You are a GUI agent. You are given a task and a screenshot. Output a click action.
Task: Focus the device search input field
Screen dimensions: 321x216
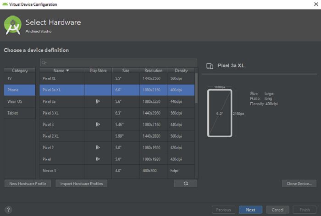click(x=119, y=63)
